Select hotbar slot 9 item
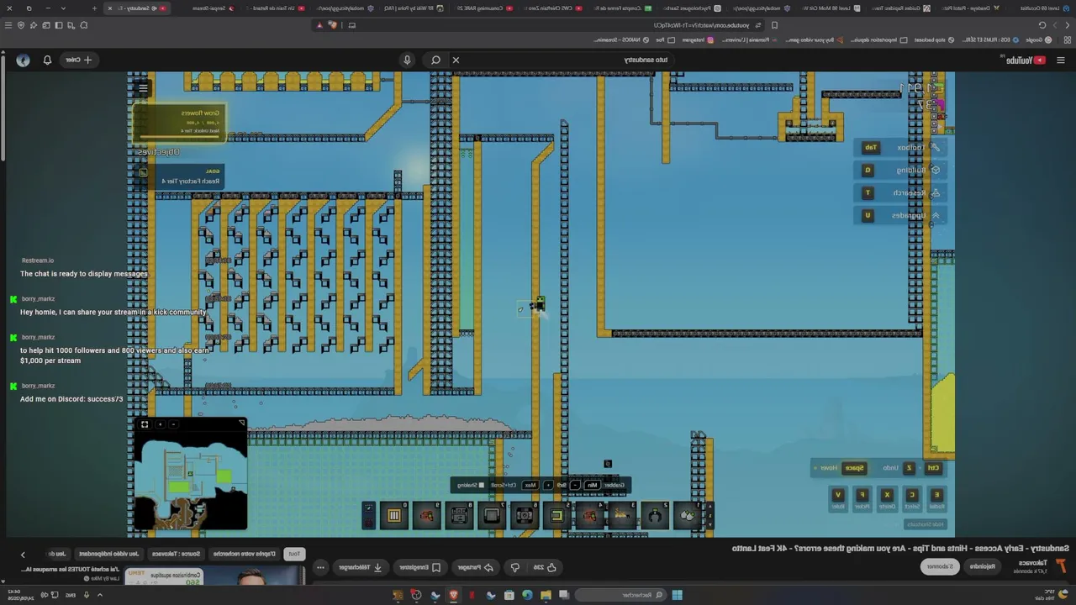Screen dimensions: 1076x605 pyautogui.click(x=426, y=515)
